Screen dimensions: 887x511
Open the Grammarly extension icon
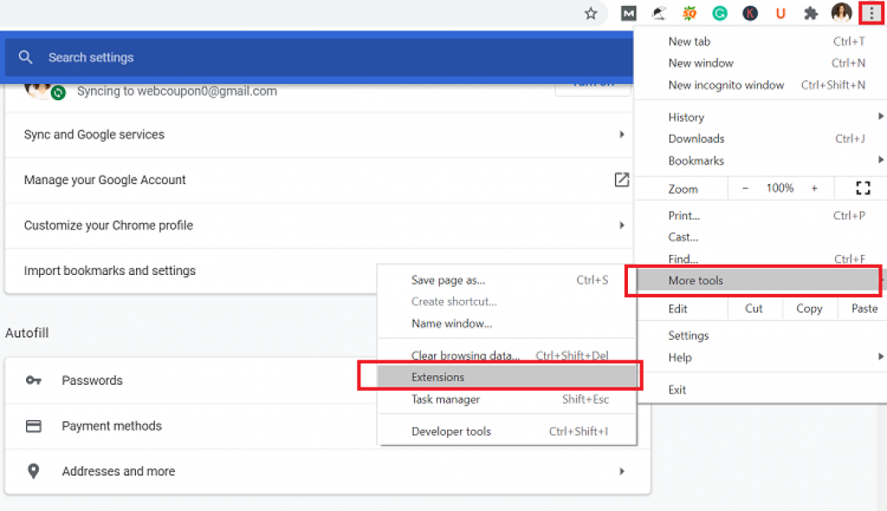720,13
